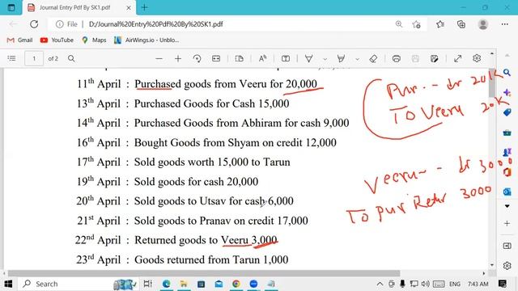This screenshot has width=518, height=291.
Task: Select the Erase tool
Action: coord(373,59)
